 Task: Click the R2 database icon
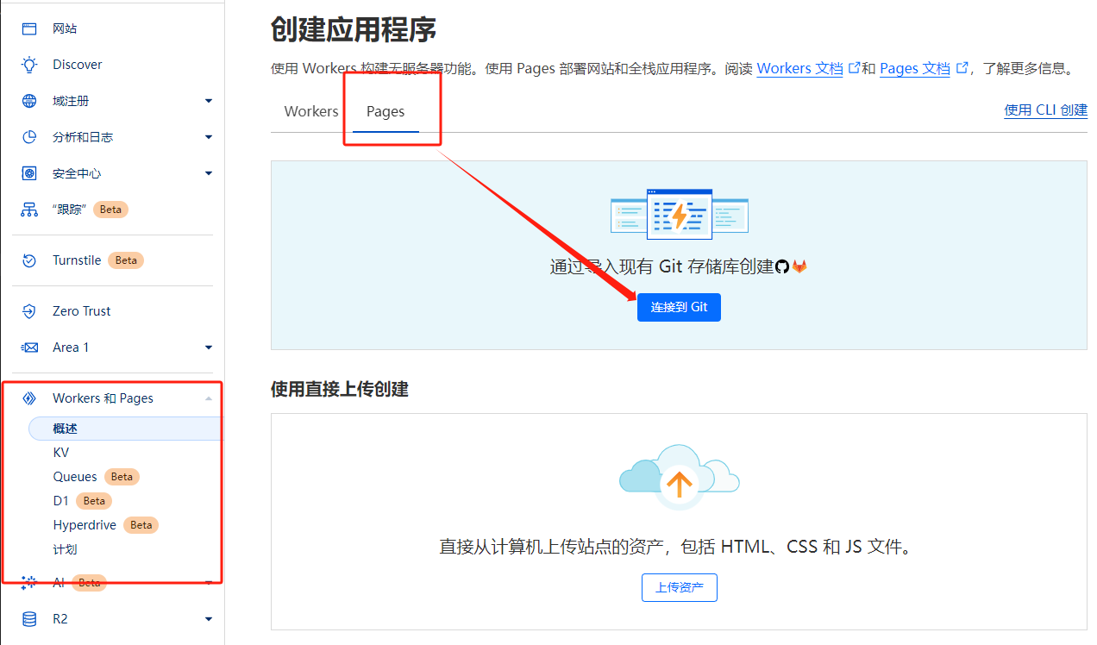tap(29, 619)
